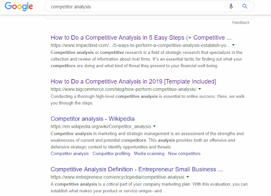Image resolution: width=271 pixels, height=196 pixels.
Task: Open the New competitors sitelink
Action: 184,154
